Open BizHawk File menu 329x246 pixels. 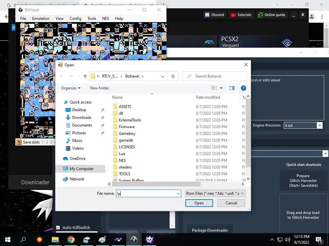(23, 19)
